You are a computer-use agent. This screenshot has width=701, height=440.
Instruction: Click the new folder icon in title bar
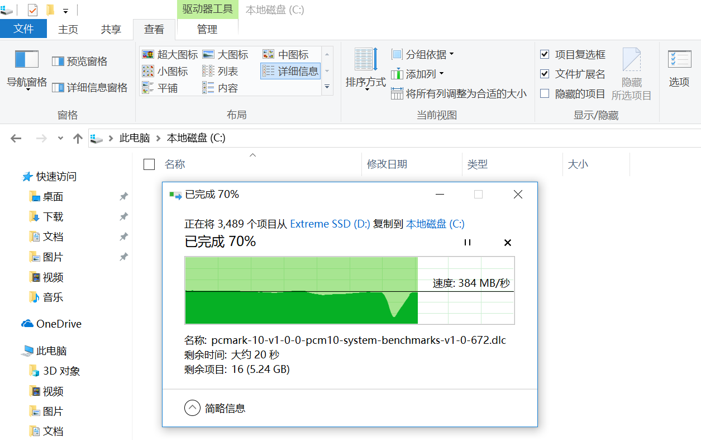[x=50, y=10]
